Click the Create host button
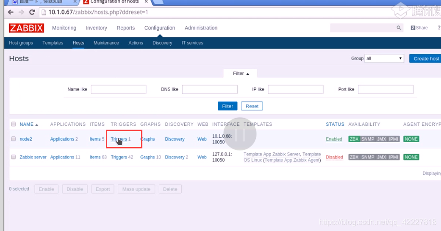Screen dimensions: 441x231 click(x=425, y=59)
